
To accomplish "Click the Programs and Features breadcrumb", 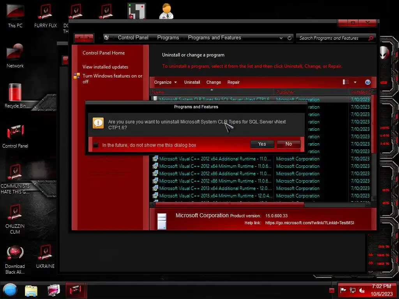I will (214, 38).
